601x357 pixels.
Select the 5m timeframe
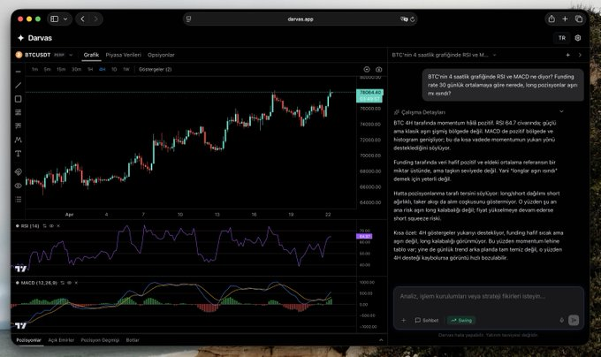(47, 69)
